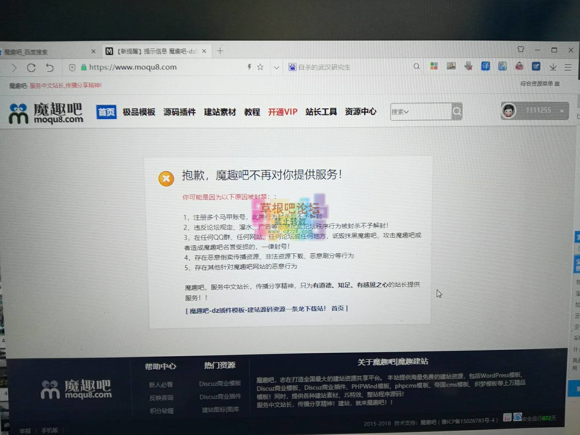Click the orange error X icon
This screenshot has width=580, height=435.
click(166, 178)
